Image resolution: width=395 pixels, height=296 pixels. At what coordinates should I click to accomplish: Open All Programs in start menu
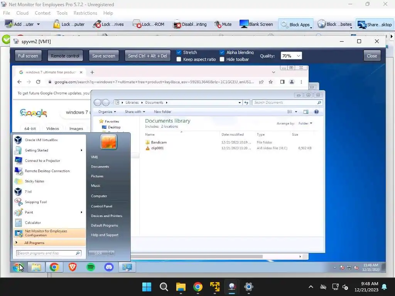49,243
